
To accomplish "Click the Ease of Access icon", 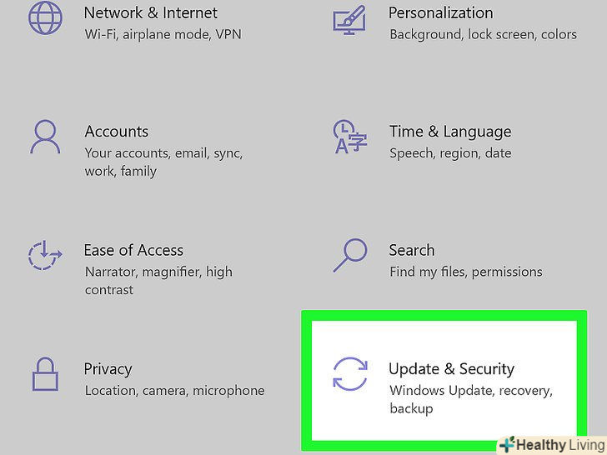I will tap(45, 257).
